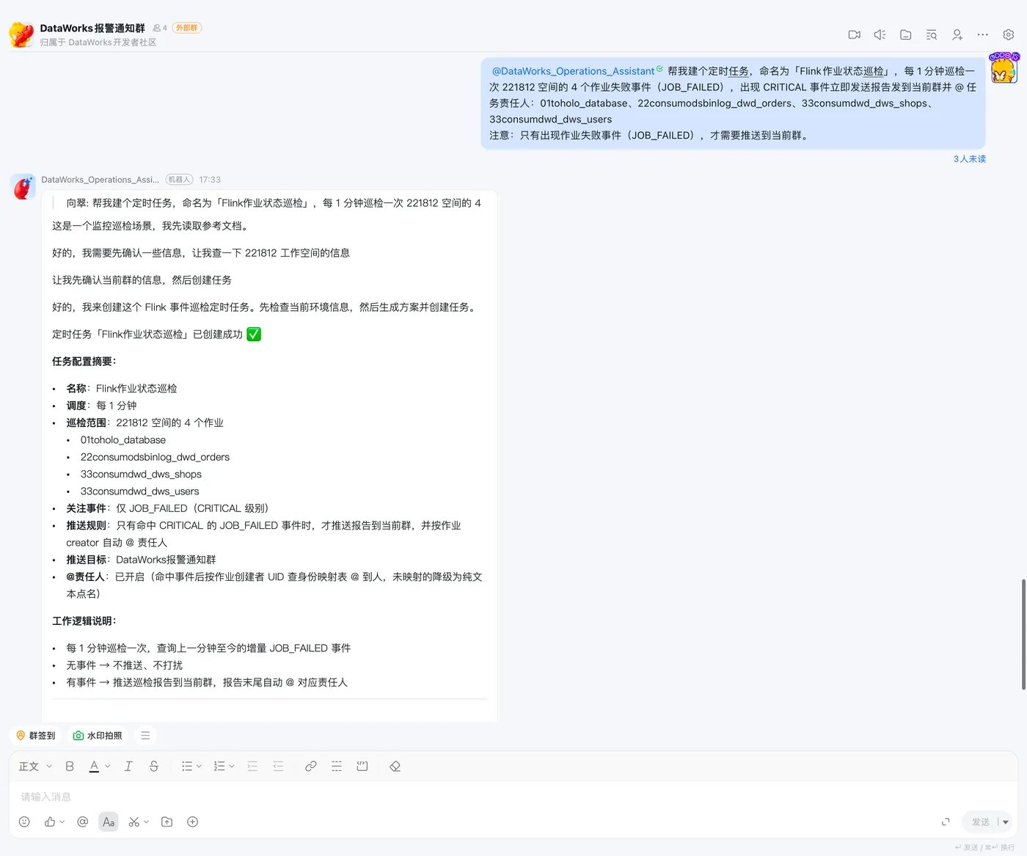Expand the message editor to full size

[x=946, y=822]
